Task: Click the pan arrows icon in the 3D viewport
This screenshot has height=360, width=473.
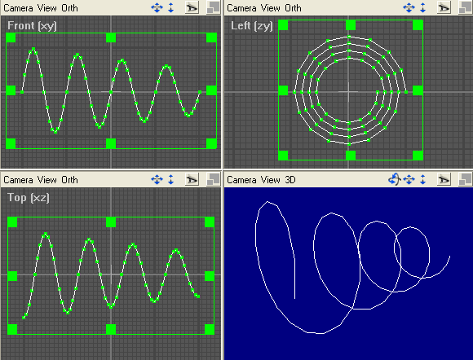Action: (x=409, y=179)
